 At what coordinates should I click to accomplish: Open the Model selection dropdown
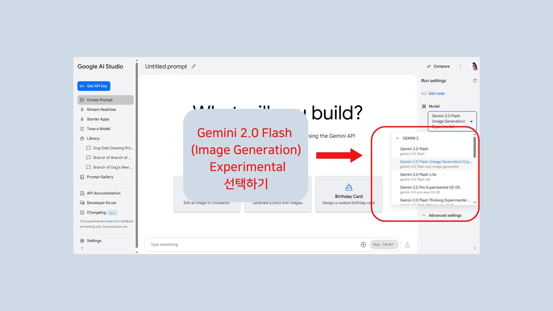[452, 121]
